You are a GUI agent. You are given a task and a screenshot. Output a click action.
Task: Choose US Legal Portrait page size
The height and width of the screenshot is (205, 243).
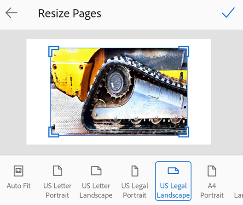(x=135, y=182)
